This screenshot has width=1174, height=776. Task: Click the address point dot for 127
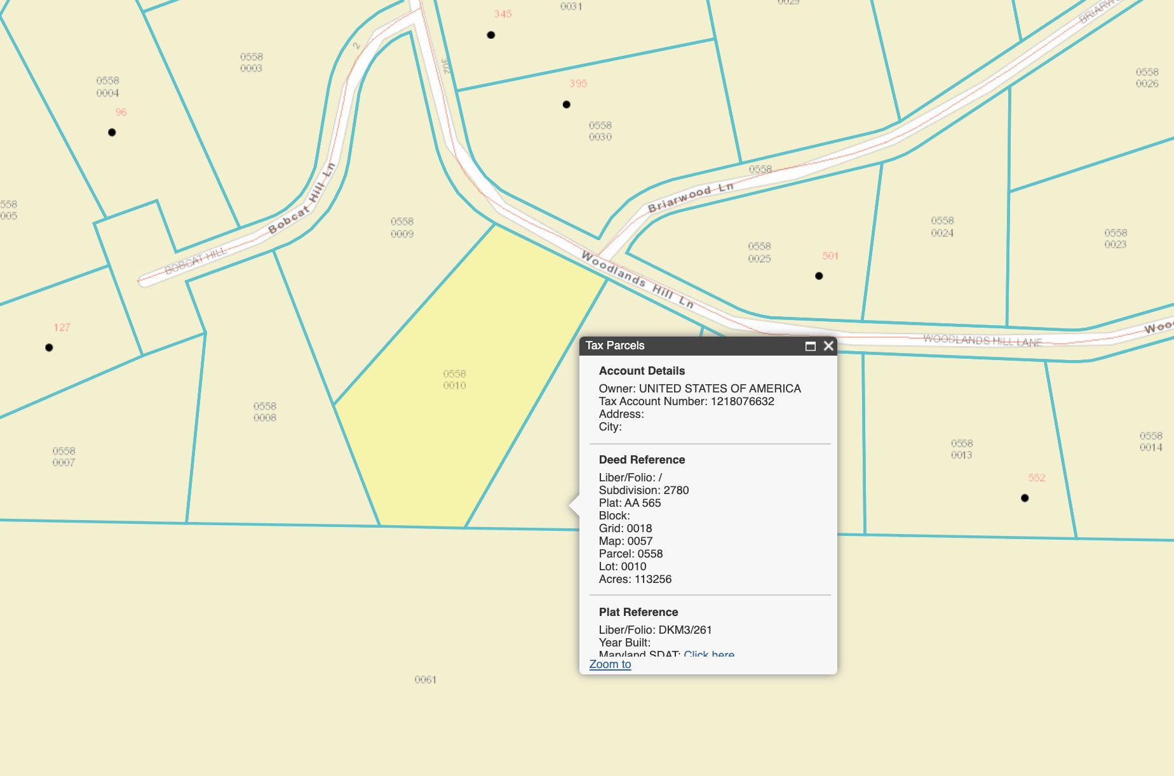49,348
